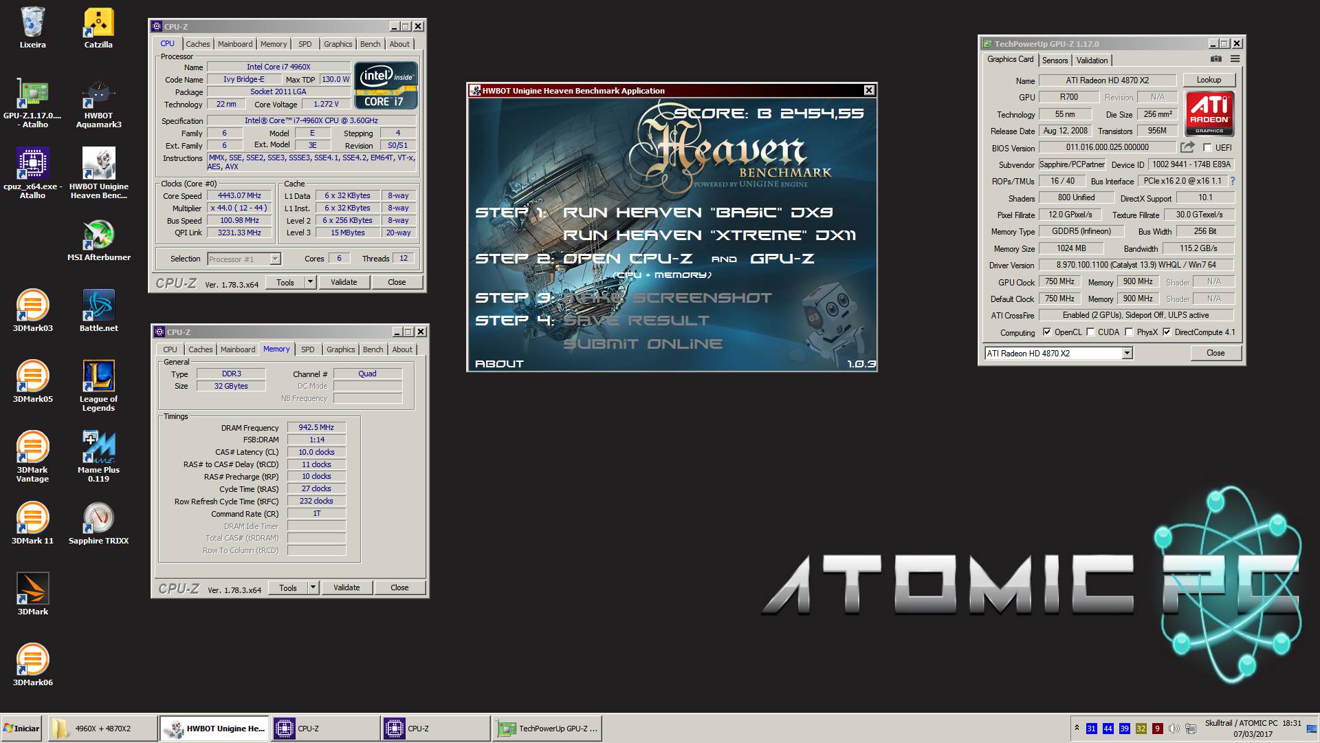This screenshot has width=1320, height=743.
Task: Open Tools dropdown arrow in top CPU-Z window
Action: pyautogui.click(x=310, y=282)
